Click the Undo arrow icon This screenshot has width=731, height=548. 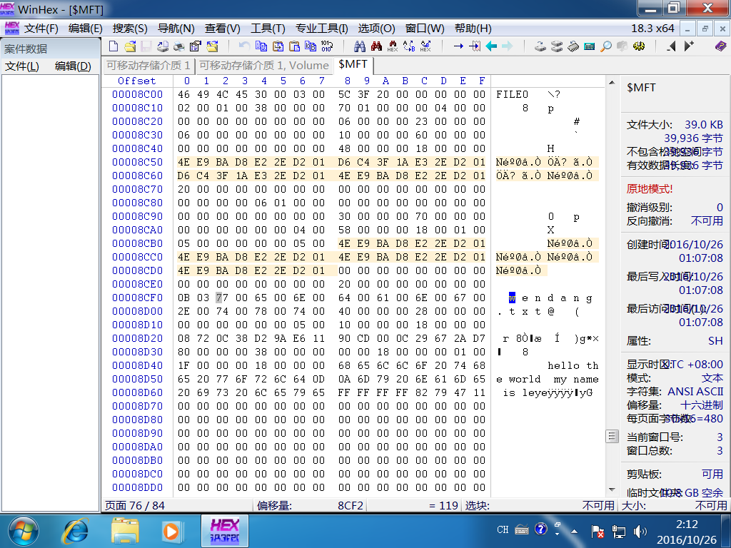(x=244, y=46)
